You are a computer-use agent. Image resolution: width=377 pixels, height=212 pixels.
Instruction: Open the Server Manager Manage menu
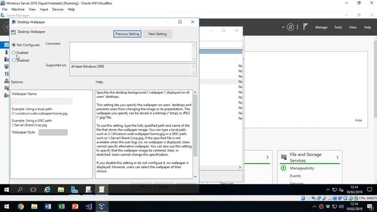(x=321, y=27)
